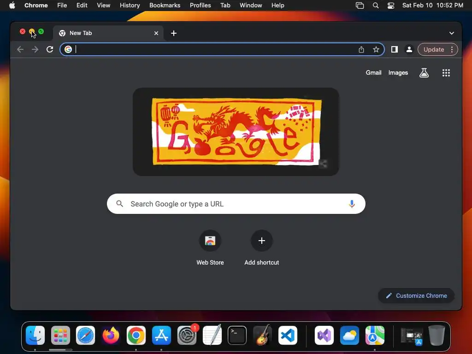Open Visual Studio Code in Dock
Viewport: 472px width, 354px height.
[x=288, y=335]
